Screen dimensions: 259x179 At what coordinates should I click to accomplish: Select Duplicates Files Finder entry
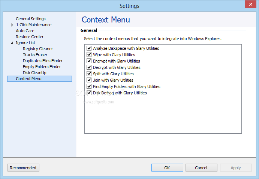[43, 61]
